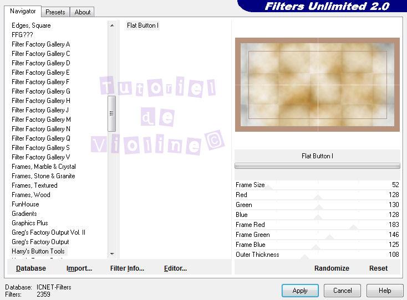This screenshot has height=300, width=407.
Task: Adjust the Frame Size slider
Action: pos(317,185)
